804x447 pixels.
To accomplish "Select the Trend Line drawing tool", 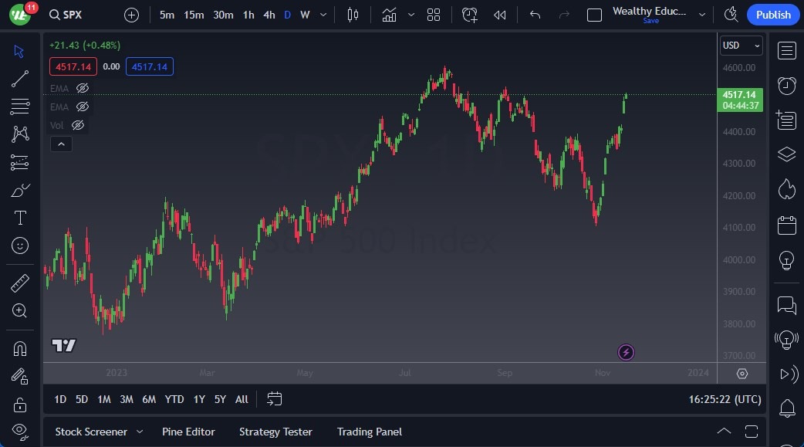I will 20,78.
